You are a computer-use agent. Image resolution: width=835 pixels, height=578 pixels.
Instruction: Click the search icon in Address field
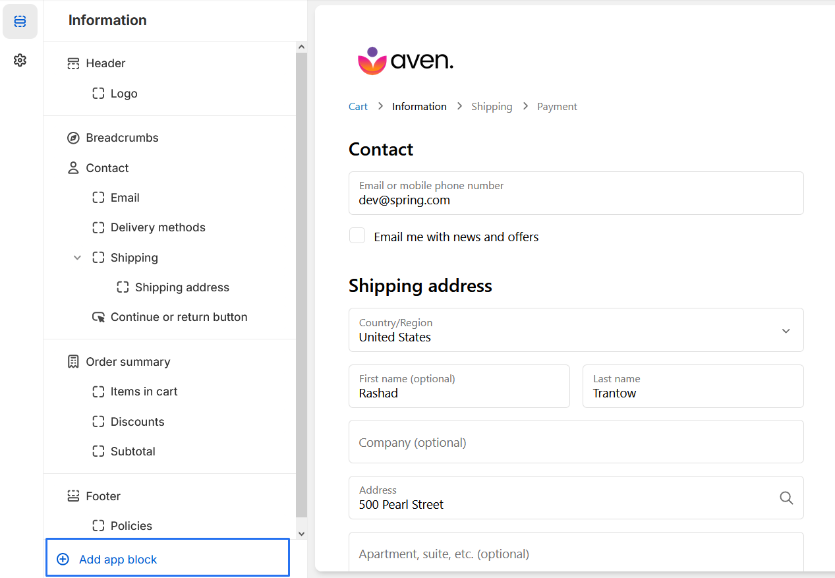tap(786, 498)
